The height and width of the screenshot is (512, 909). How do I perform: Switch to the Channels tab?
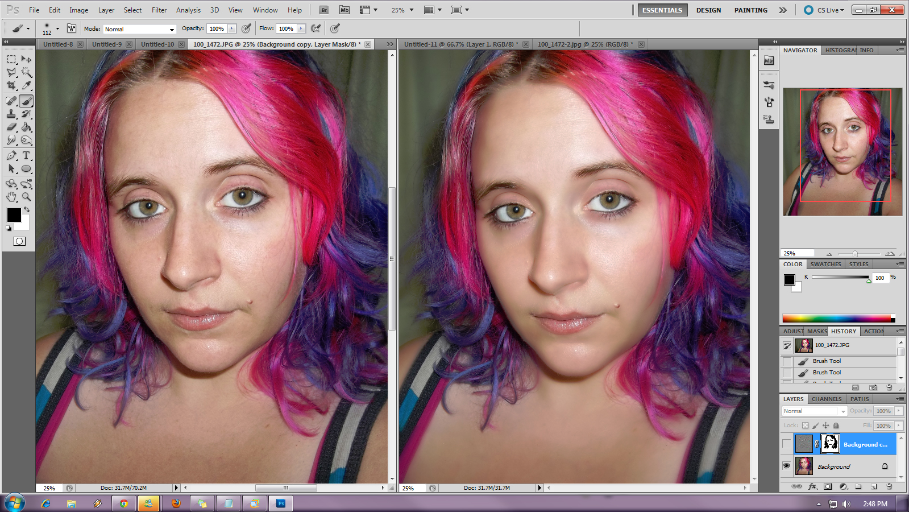pyautogui.click(x=826, y=399)
